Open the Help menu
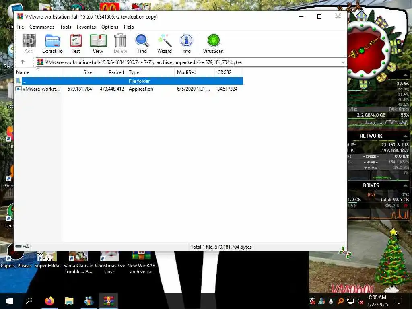412x309 pixels. click(x=129, y=27)
